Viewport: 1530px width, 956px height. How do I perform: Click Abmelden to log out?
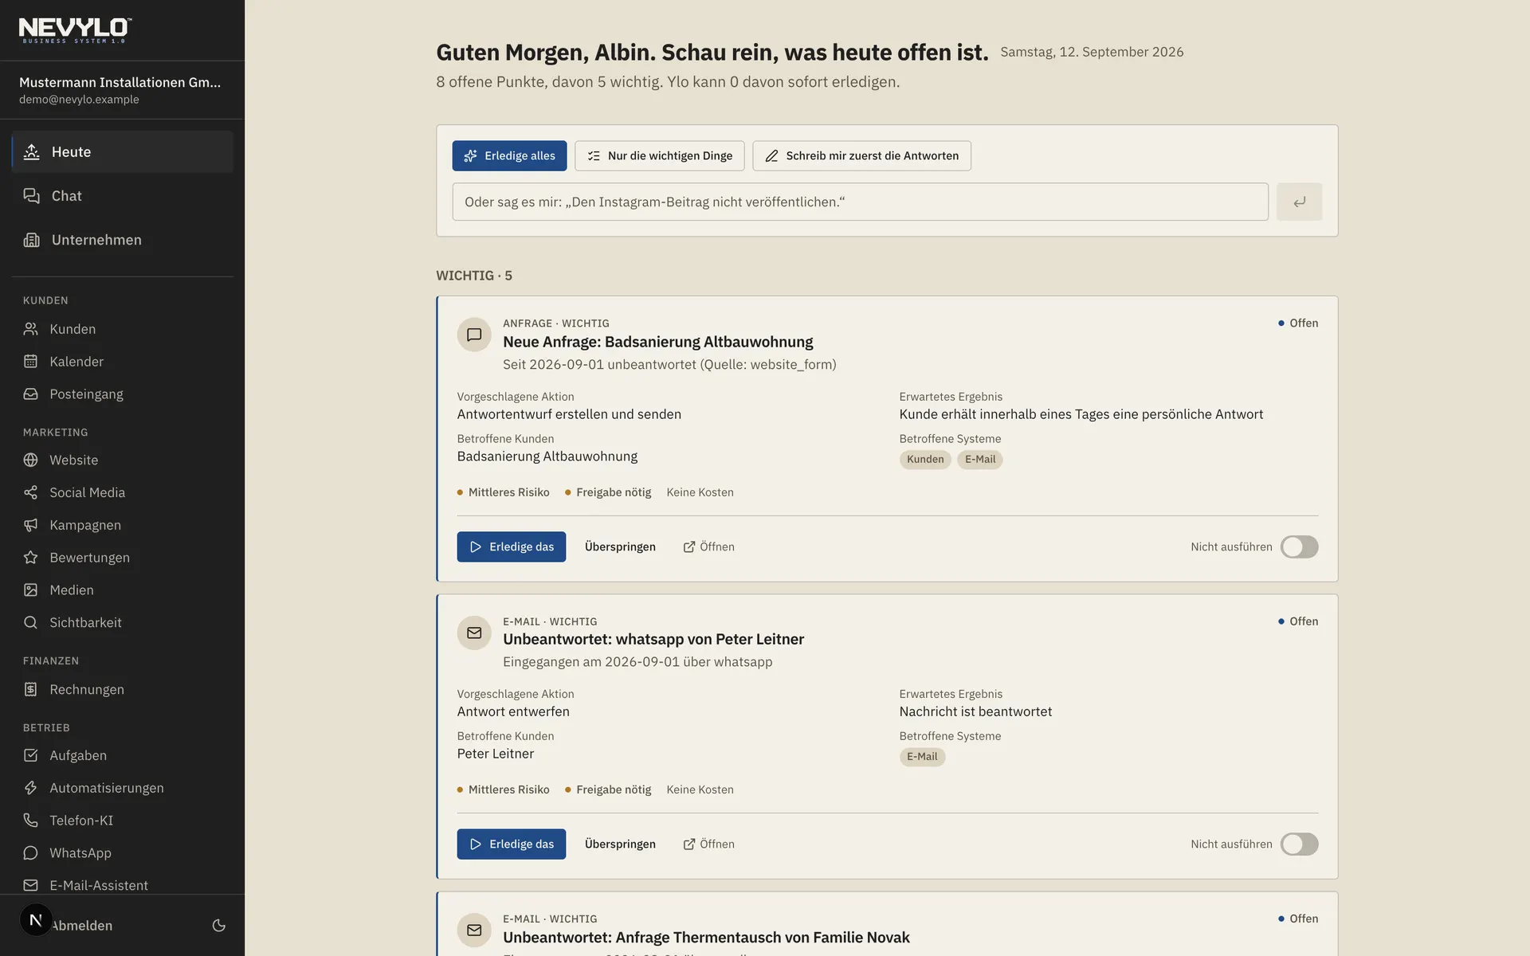pos(83,926)
